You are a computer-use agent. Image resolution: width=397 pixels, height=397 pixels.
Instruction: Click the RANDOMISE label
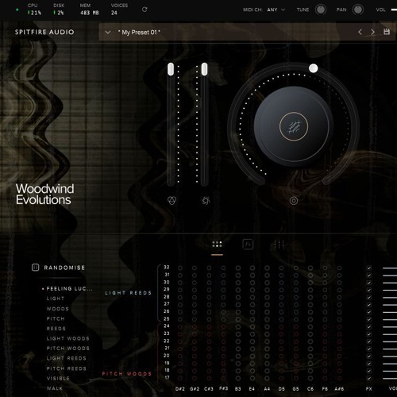[64, 268]
